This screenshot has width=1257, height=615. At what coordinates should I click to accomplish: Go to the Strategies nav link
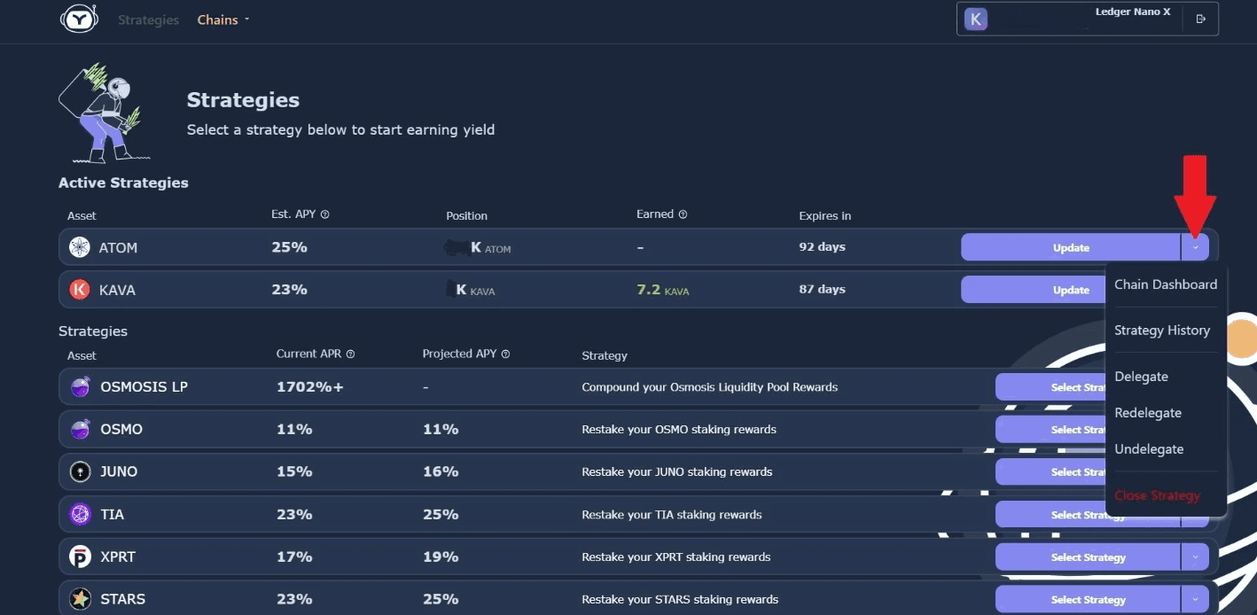coord(148,19)
